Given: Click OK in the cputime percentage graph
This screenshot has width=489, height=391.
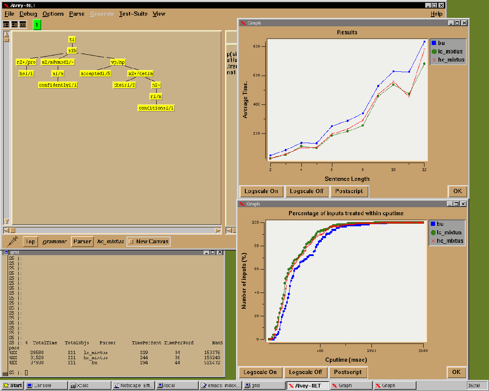Looking at the screenshot, I should coord(456,372).
